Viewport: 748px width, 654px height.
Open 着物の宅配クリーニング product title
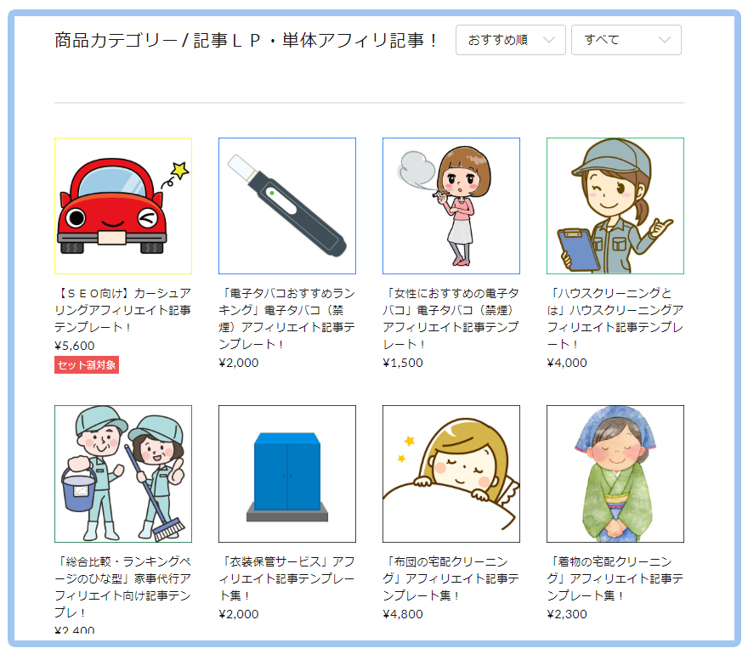click(x=615, y=578)
